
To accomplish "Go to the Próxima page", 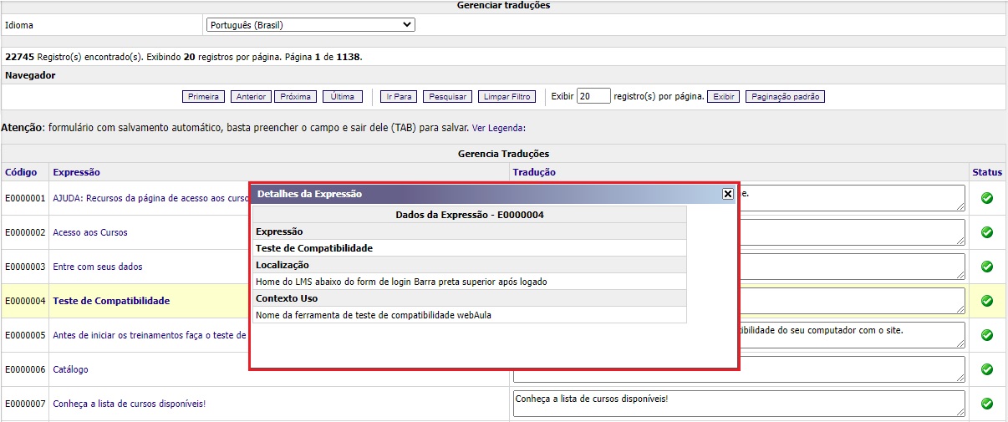I will click(296, 97).
